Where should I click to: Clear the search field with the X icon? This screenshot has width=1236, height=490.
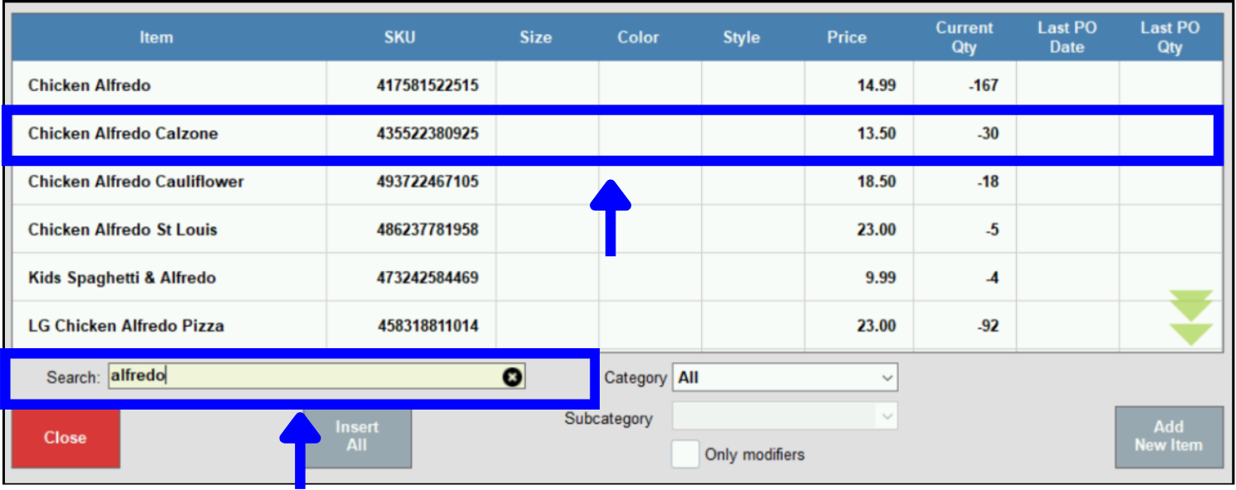click(513, 376)
